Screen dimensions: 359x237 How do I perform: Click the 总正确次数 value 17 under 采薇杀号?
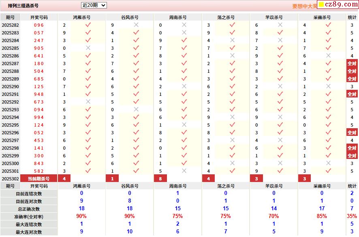[x=322, y=208]
